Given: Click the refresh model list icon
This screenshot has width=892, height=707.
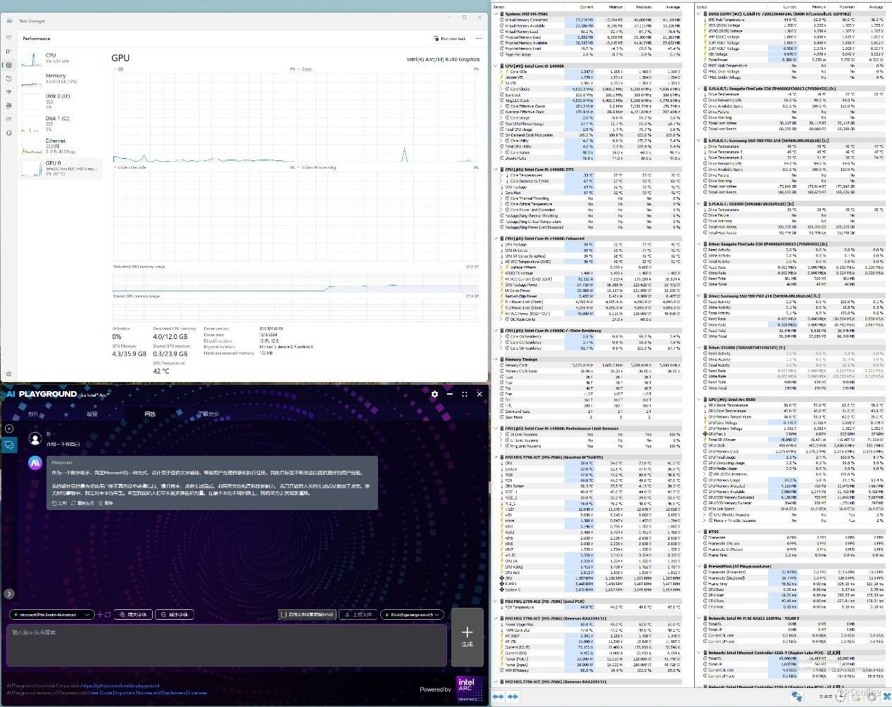Looking at the screenshot, I should click(108, 614).
